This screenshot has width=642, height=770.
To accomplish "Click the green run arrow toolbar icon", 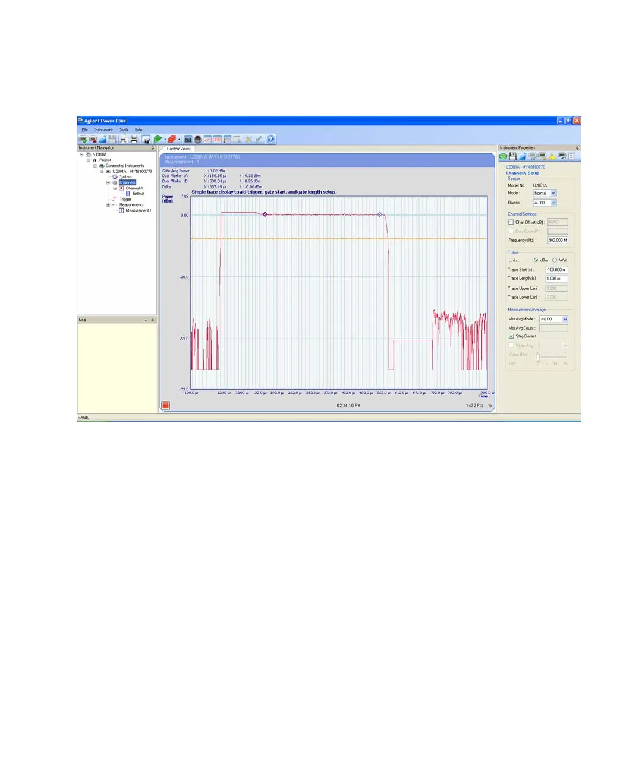I will tap(158, 139).
